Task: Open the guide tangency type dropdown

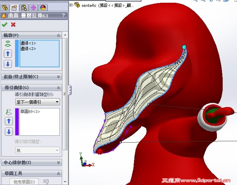Action: 38,150
